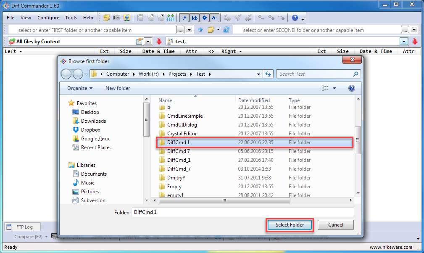Click the New folder button
Image resolution: width=424 pixels, height=253 pixels.
(x=118, y=88)
